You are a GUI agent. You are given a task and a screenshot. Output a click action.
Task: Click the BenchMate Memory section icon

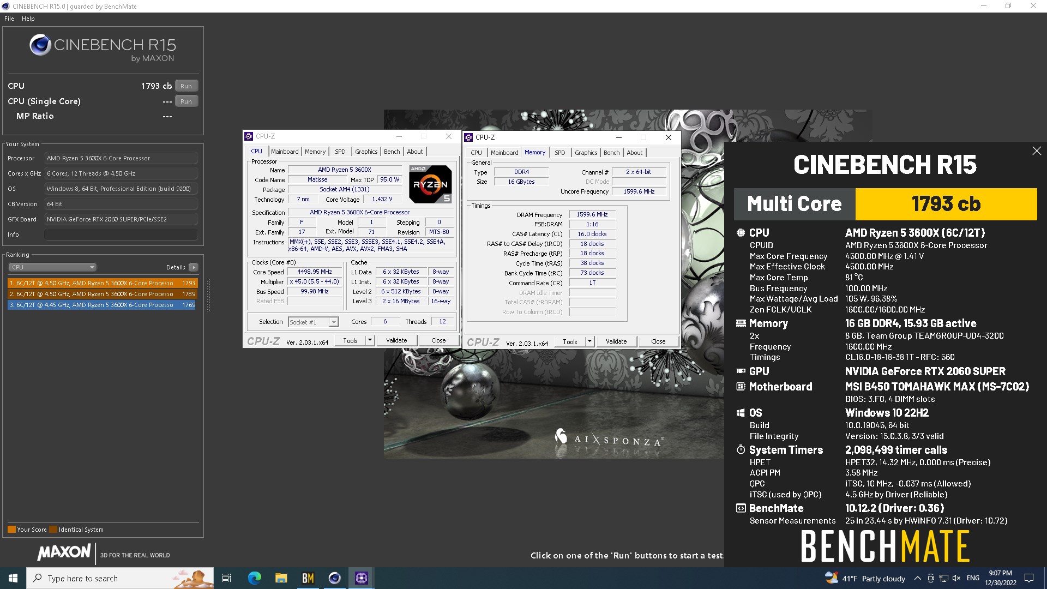click(x=741, y=323)
